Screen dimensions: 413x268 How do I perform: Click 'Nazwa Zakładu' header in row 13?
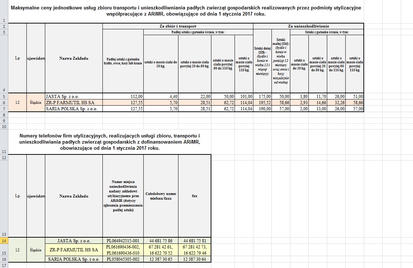[74, 196]
